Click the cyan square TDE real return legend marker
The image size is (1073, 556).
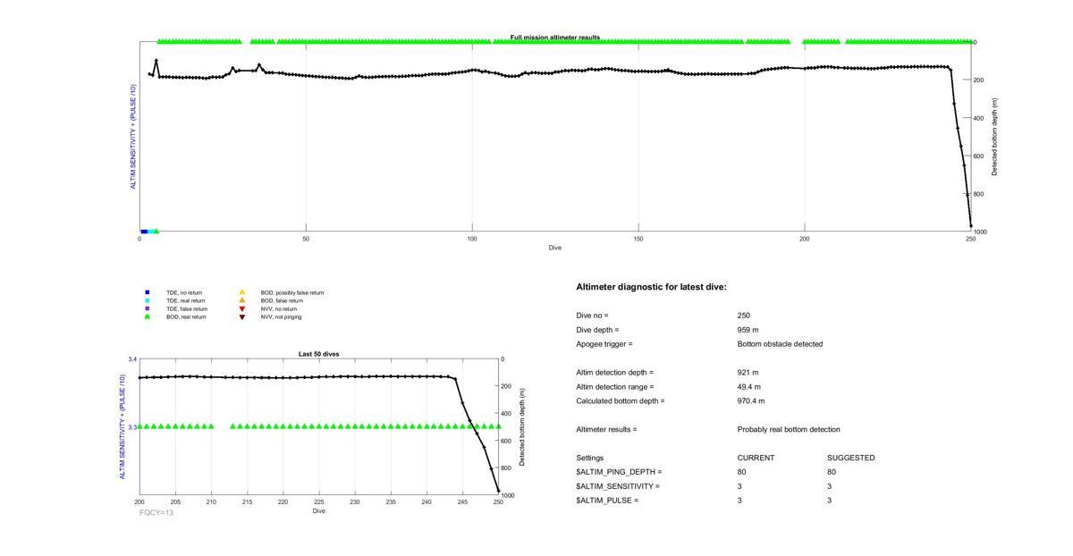(147, 300)
